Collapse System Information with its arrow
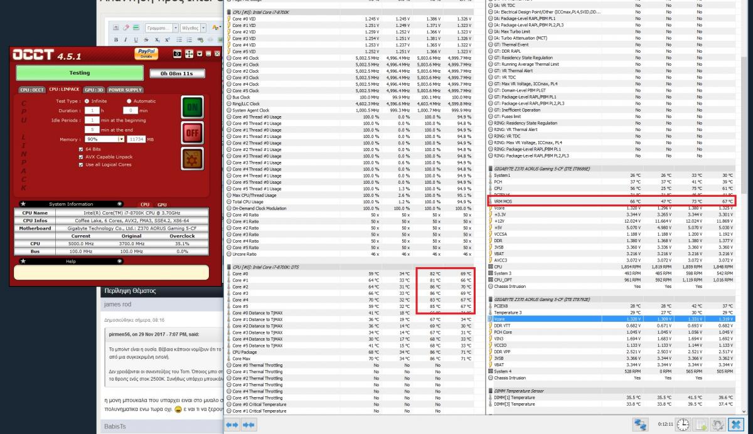 120,204
